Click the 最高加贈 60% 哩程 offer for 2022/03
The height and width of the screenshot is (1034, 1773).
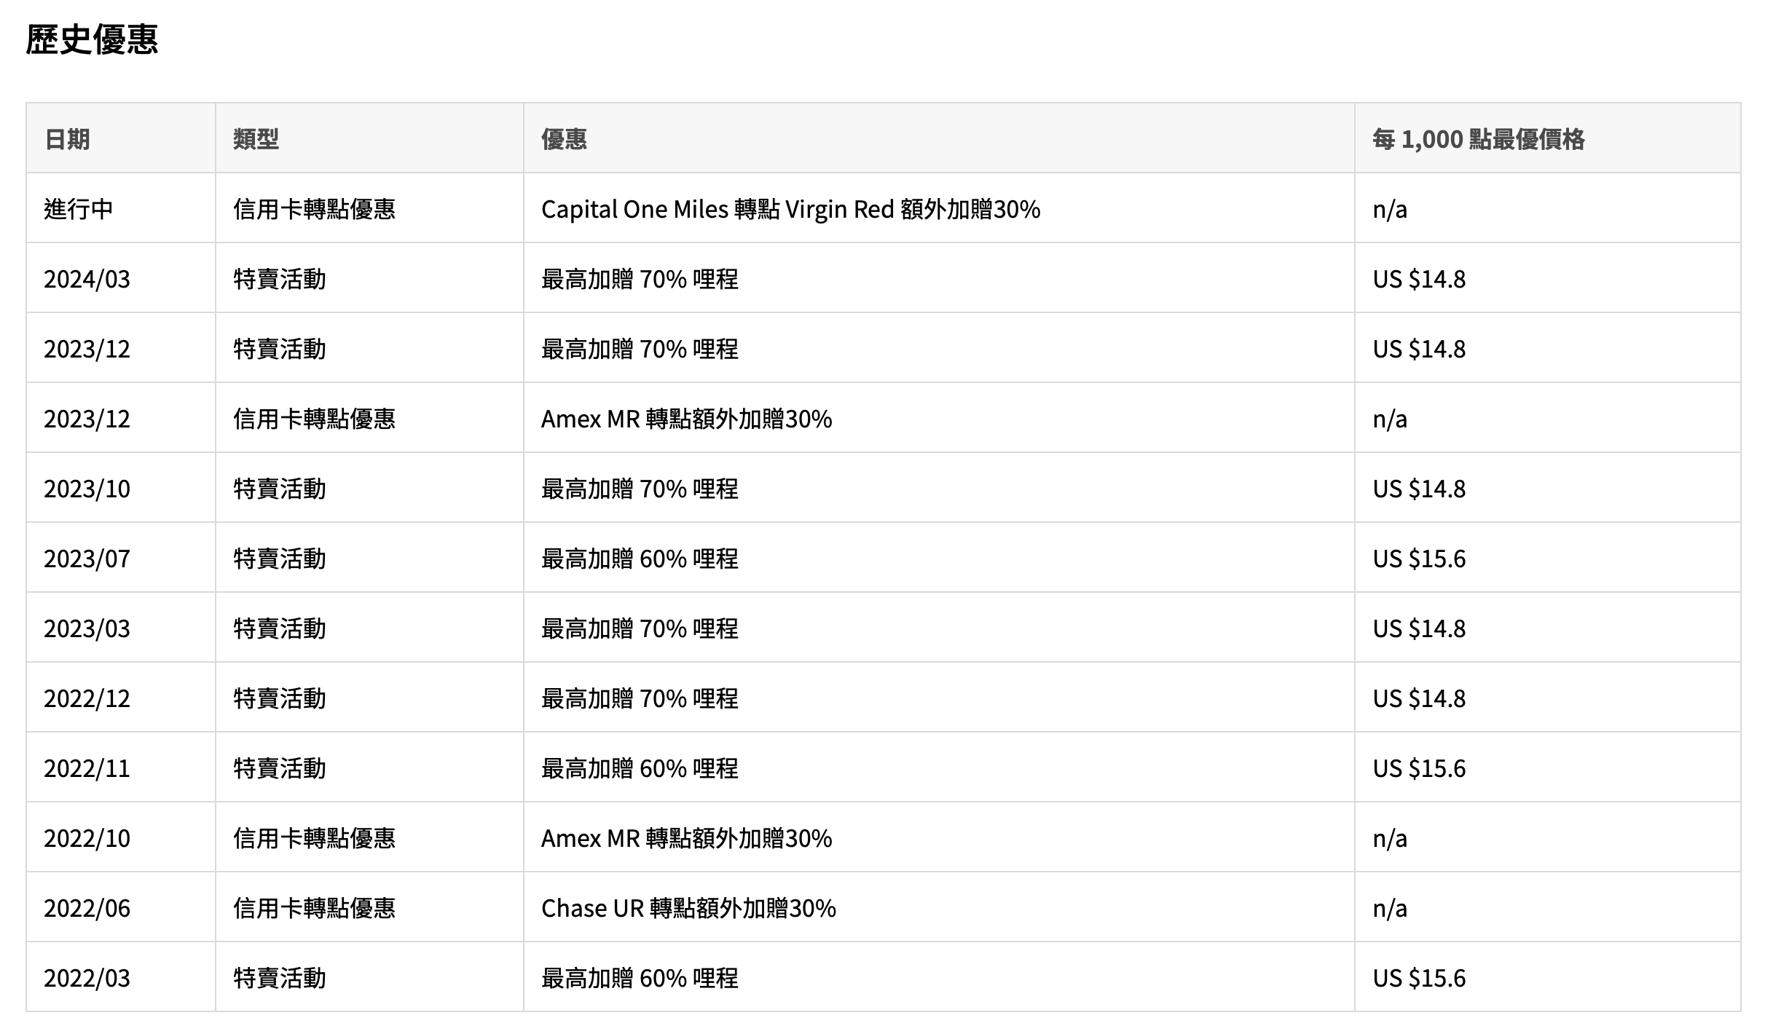(640, 978)
